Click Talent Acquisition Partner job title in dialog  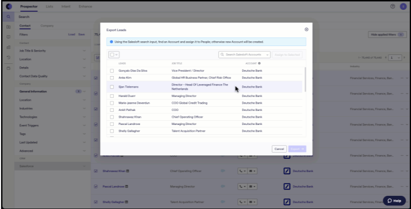[x=189, y=131]
